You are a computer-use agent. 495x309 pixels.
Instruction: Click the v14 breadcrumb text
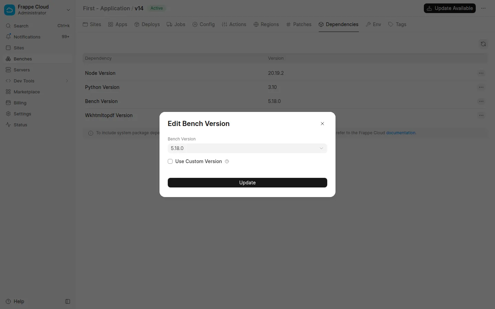[139, 8]
